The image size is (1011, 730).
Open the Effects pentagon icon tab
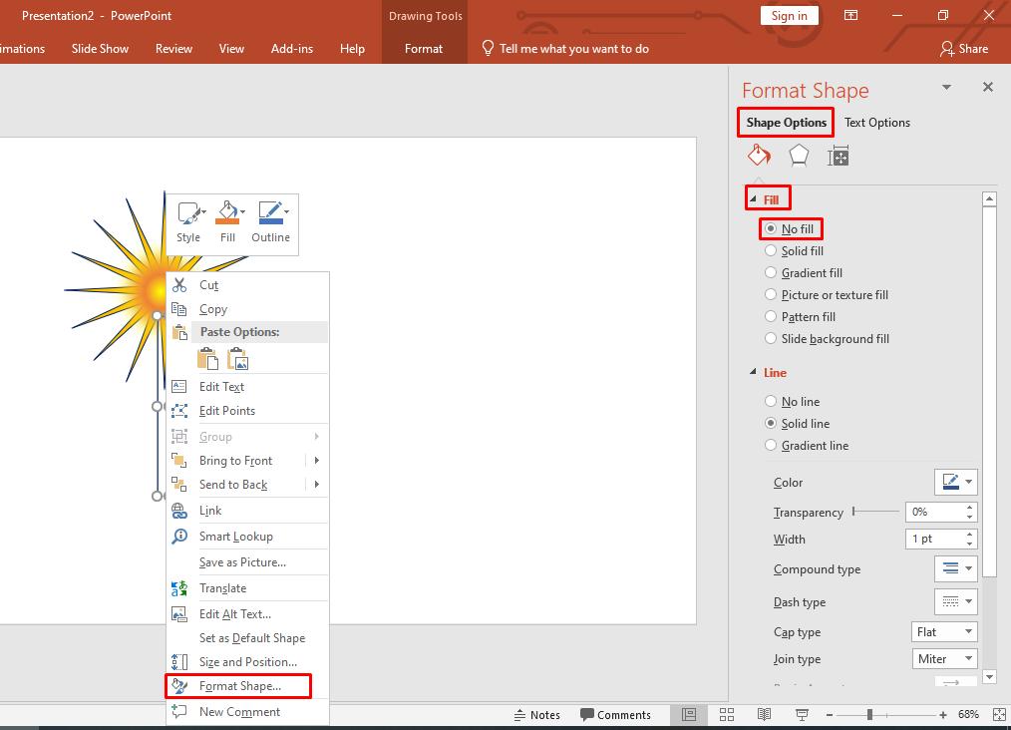(799, 156)
